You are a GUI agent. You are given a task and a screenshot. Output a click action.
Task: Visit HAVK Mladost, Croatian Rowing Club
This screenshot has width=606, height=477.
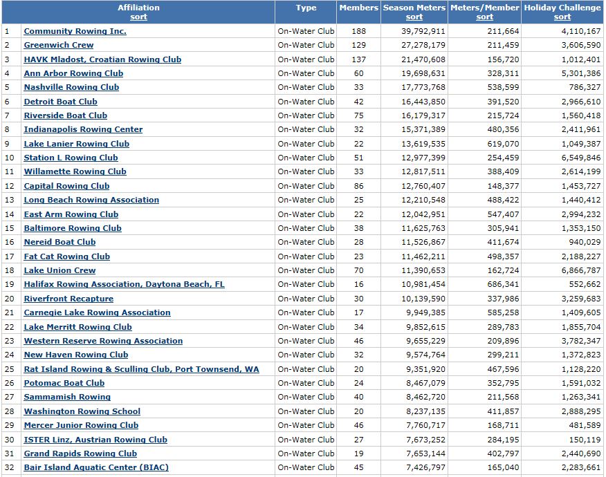[102, 59]
